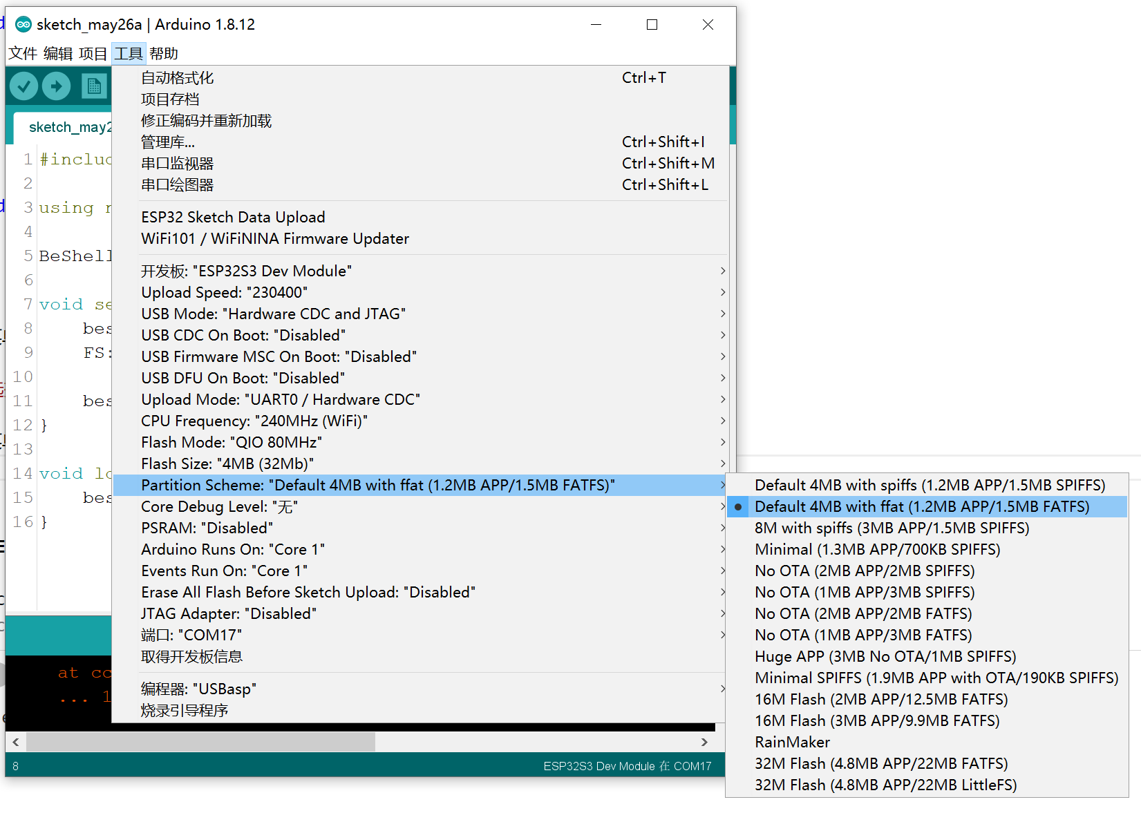The width and height of the screenshot is (1141, 813).
Task: Select 32M Flash (4.8MB APP/22MB LittleFS)
Action: [927, 785]
